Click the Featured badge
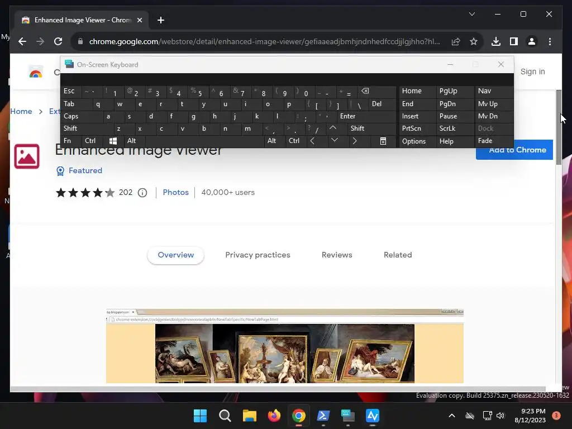This screenshot has height=429, width=572. click(79, 171)
